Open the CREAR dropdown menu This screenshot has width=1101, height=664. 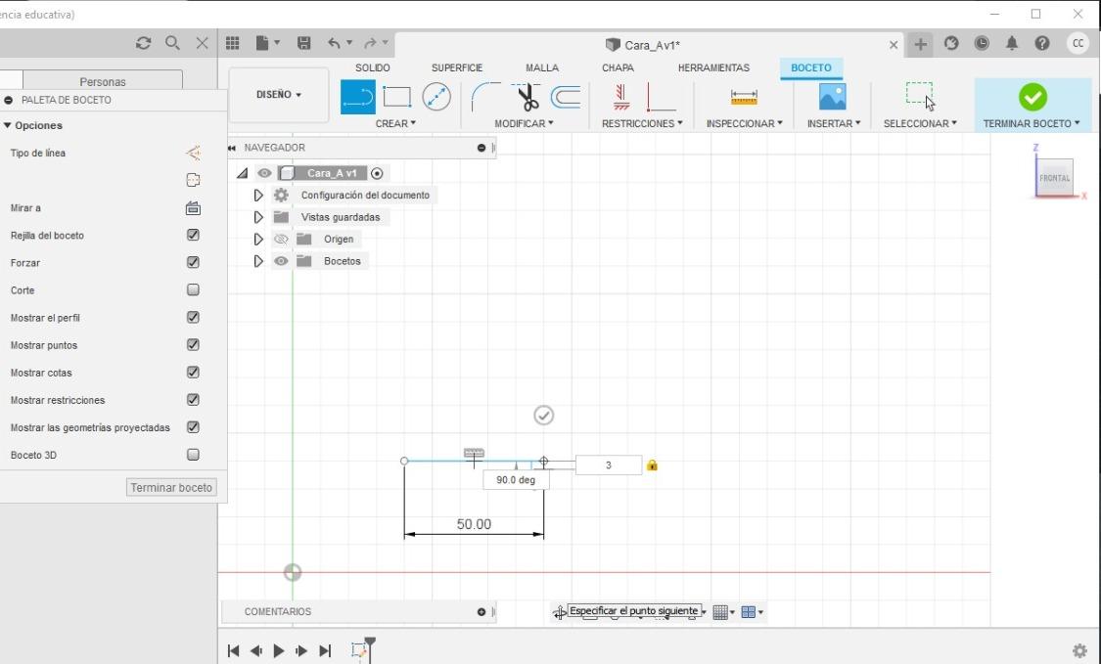(x=395, y=123)
